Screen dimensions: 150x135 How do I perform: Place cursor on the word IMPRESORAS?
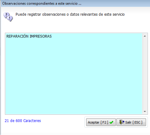(x=40, y=36)
